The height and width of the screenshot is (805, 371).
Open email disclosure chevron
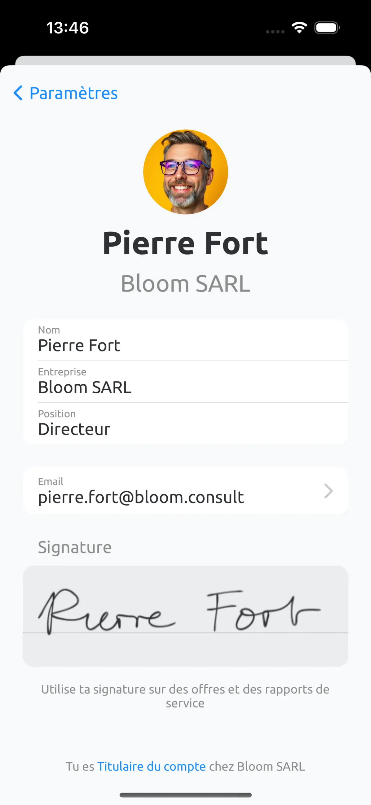point(328,491)
